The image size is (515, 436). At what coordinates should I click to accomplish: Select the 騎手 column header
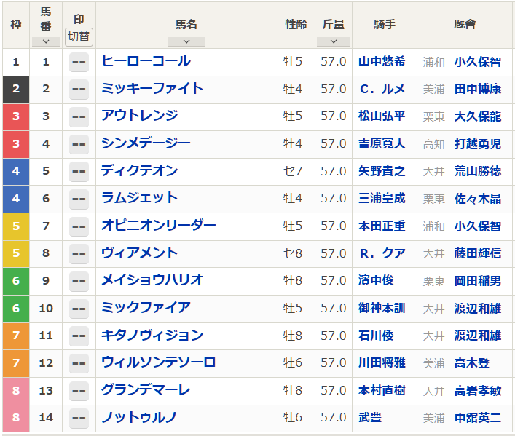385,24
